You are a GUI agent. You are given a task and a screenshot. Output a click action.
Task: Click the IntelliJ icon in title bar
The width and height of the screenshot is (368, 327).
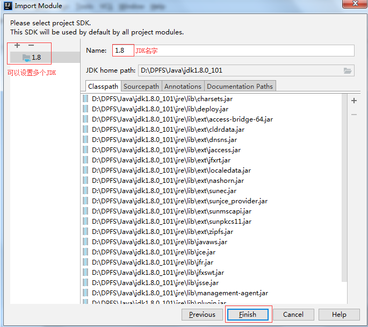pyautogui.click(x=8, y=5)
